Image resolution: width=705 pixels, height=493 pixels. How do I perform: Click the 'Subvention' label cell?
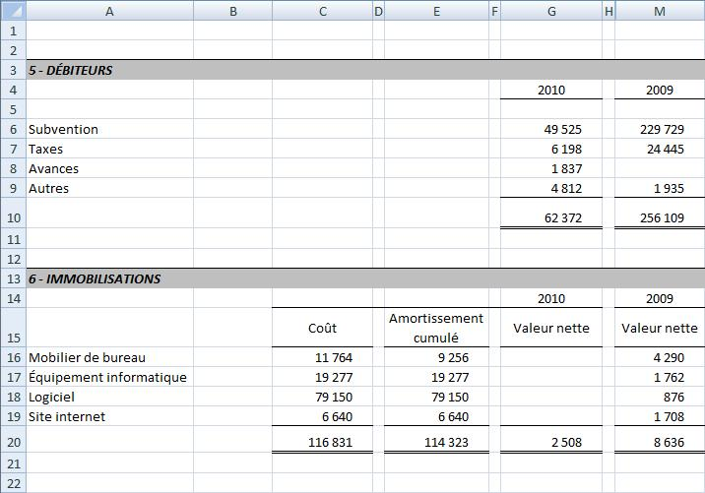[x=109, y=130]
